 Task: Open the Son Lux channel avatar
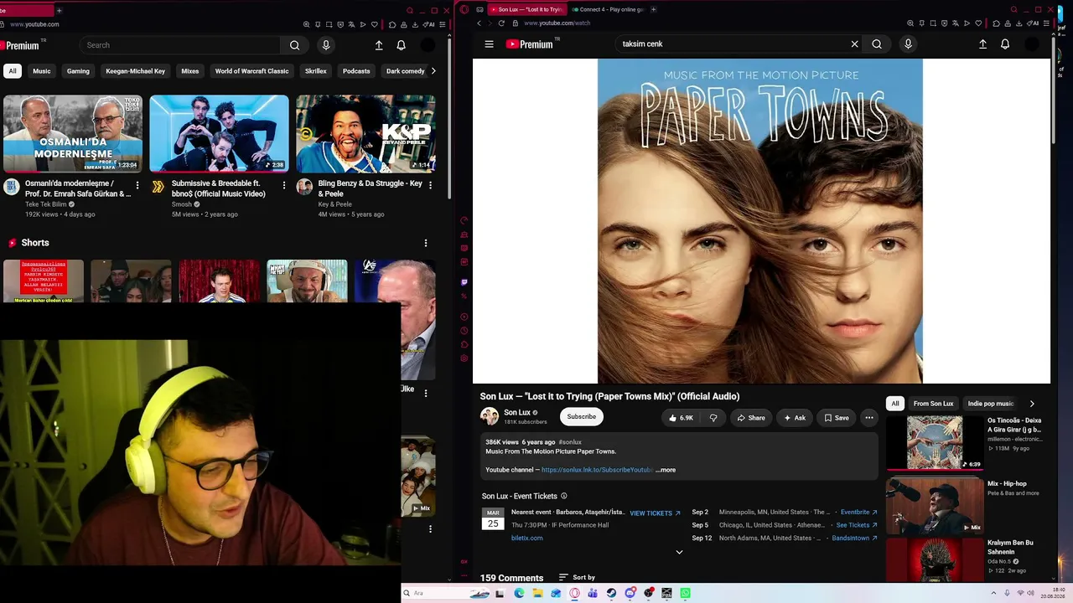point(490,416)
